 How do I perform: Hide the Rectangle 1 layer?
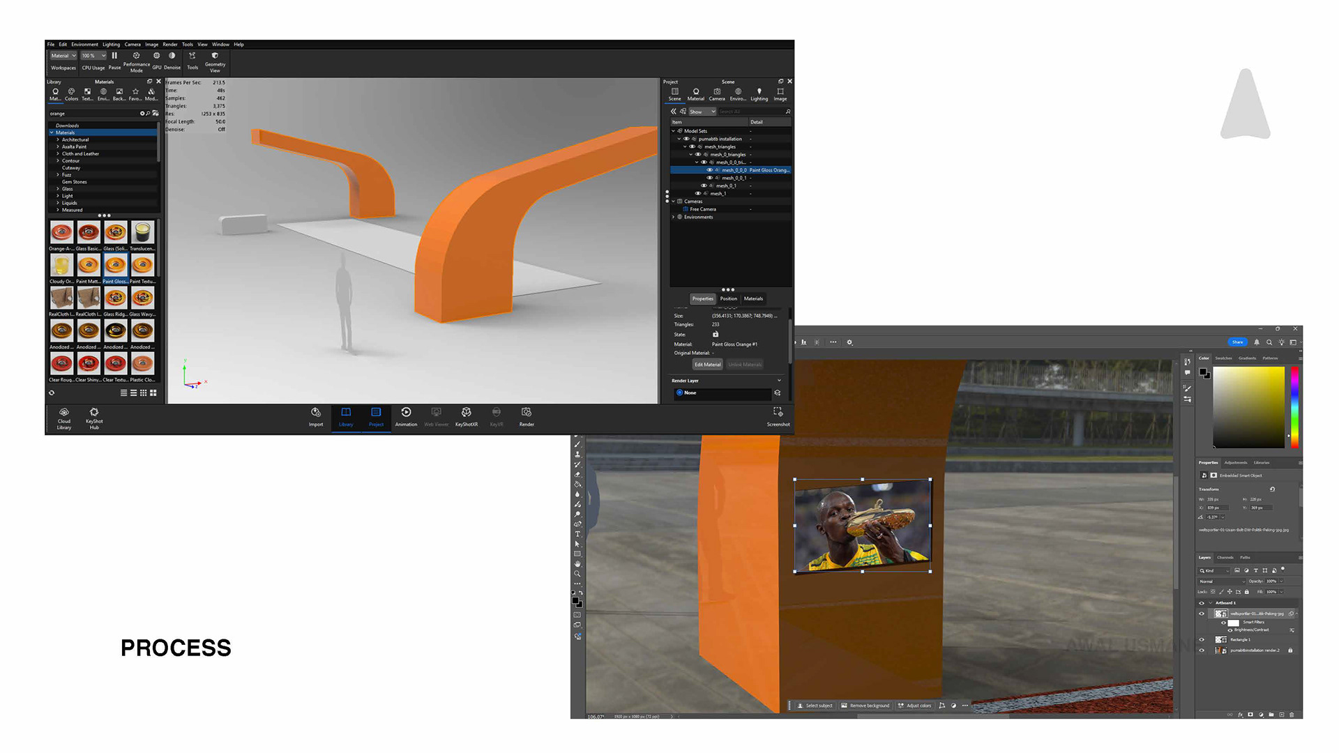pos(1202,639)
